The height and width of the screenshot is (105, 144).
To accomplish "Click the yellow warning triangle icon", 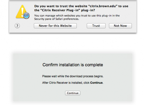I will point(21,12).
